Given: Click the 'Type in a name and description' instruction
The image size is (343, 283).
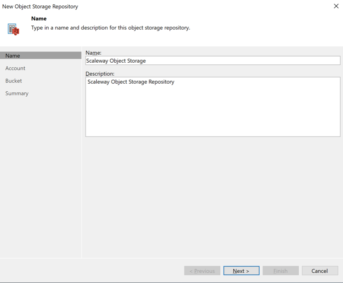Looking at the screenshot, I should 110,28.
